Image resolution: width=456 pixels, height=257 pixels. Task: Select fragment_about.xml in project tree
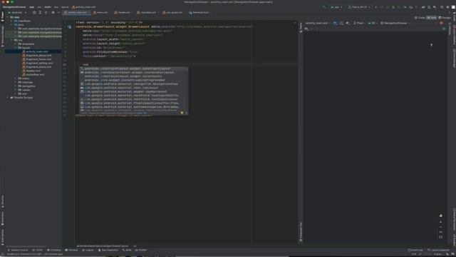pyautogui.click(x=36, y=56)
